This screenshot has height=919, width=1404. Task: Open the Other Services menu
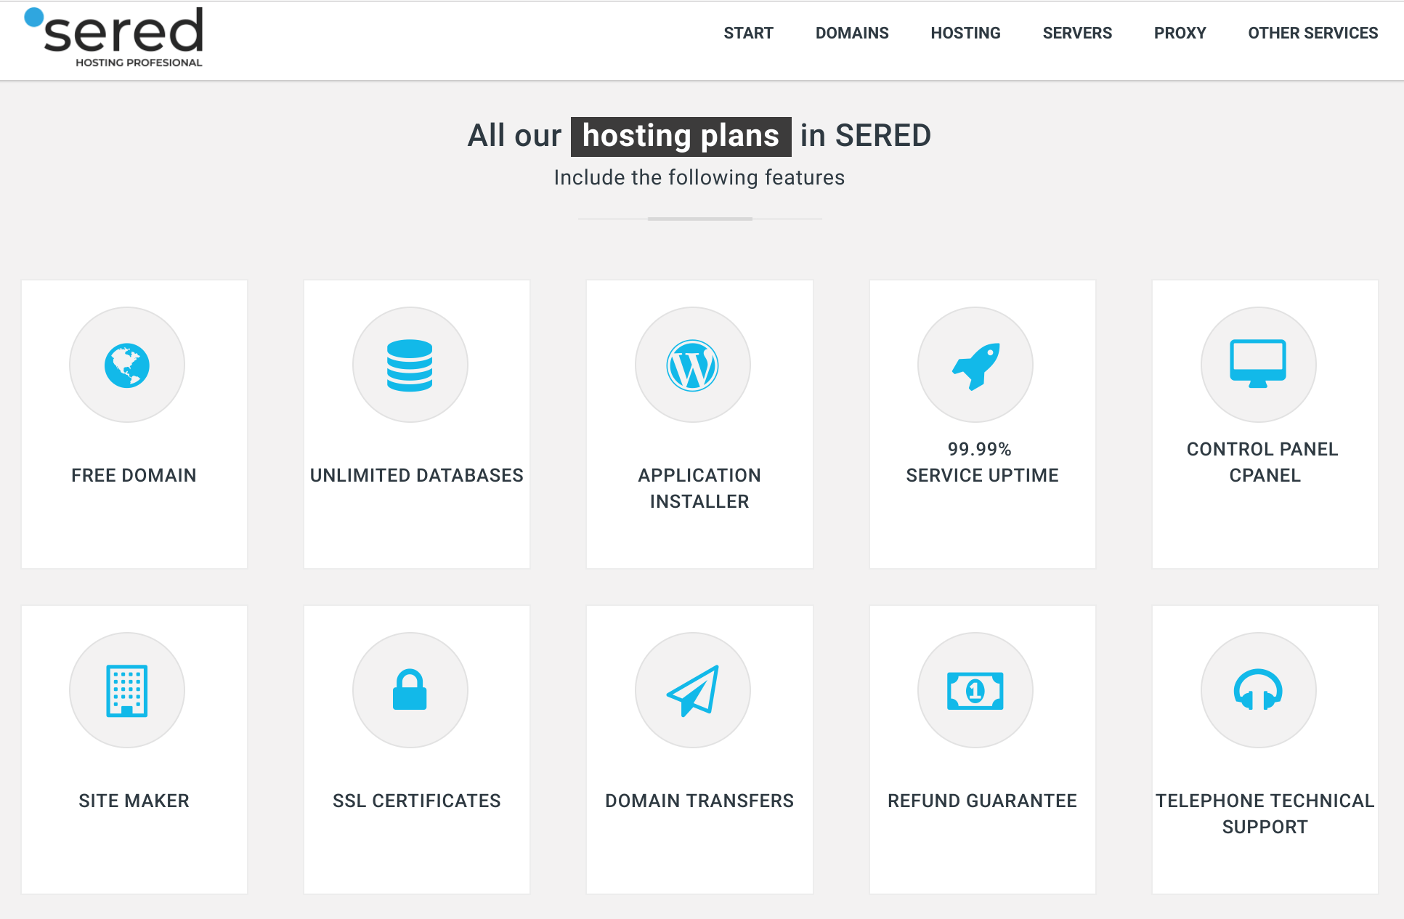point(1312,33)
